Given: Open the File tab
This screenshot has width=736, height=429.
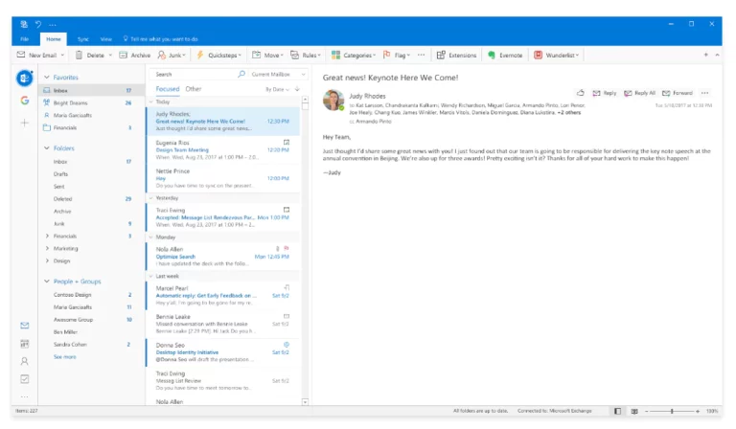Looking at the screenshot, I should pyautogui.click(x=24, y=39).
